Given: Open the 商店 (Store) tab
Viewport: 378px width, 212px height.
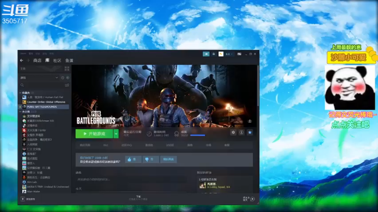Looking at the screenshot, I should (x=37, y=60).
